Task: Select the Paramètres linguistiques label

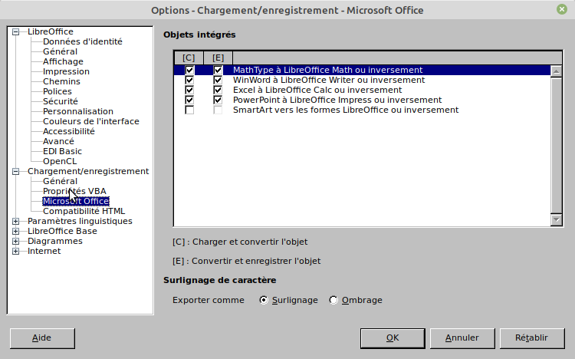Action: (x=80, y=221)
